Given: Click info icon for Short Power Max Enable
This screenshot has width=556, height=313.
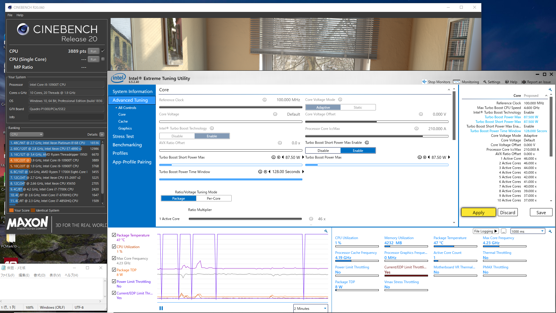Looking at the screenshot, I should pyautogui.click(x=367, y=143).
